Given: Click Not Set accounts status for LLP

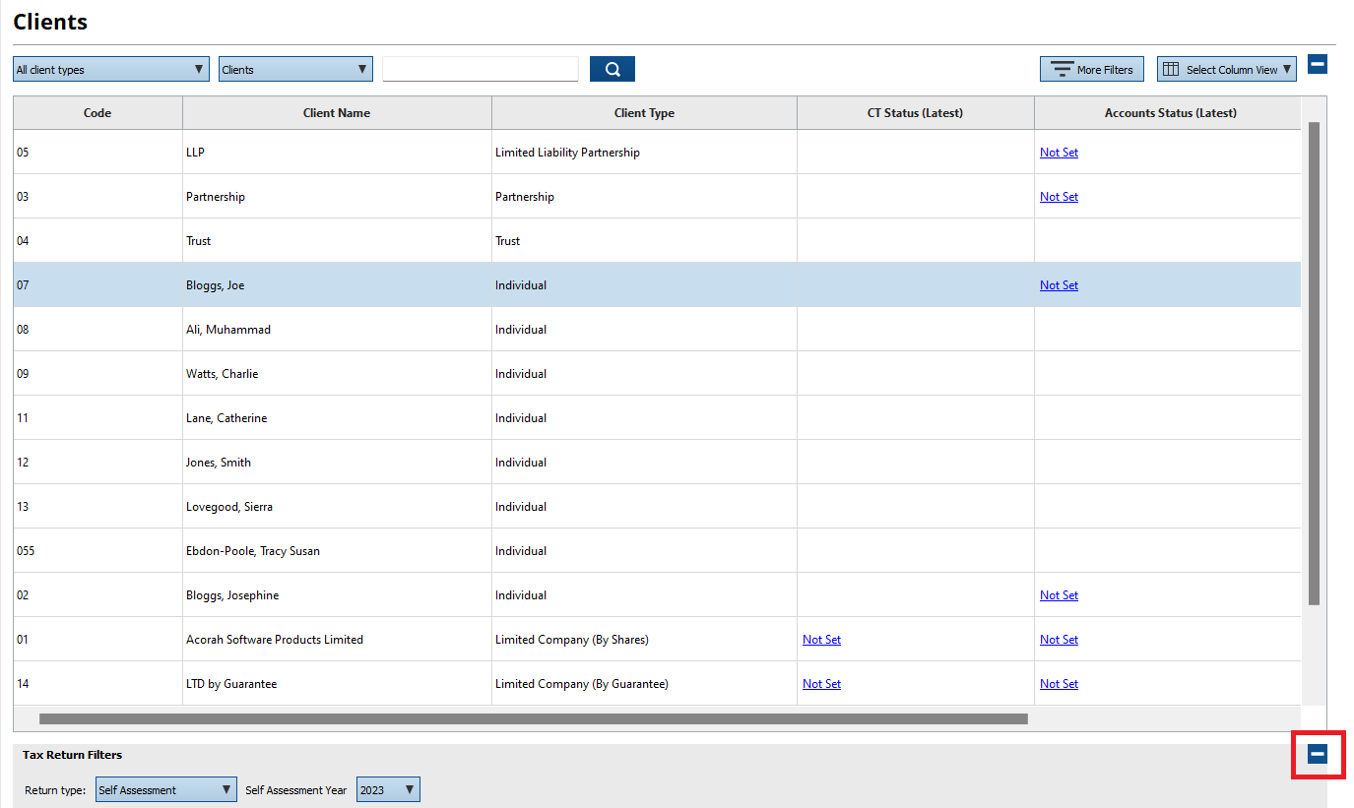Looking at the screenshot, I should (1059, 153).
